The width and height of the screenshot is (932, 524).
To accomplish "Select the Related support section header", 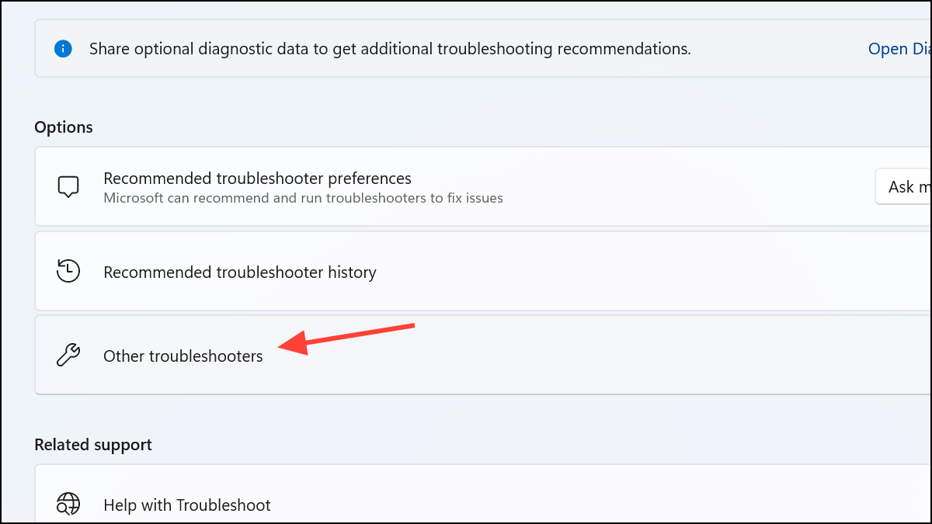I will point(92,444).
